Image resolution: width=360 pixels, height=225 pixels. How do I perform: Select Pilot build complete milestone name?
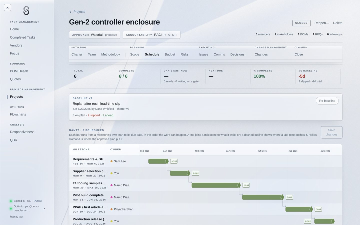click(88, 195)
